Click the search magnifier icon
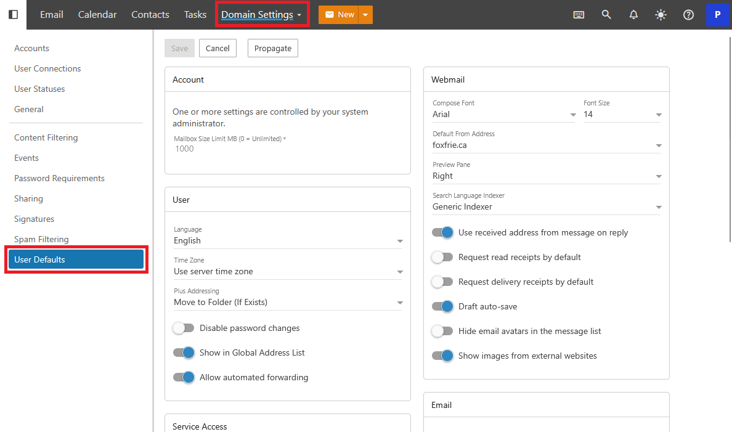Image resolution: width=732 pixels, height=432 pixels. tap(606, 15)
